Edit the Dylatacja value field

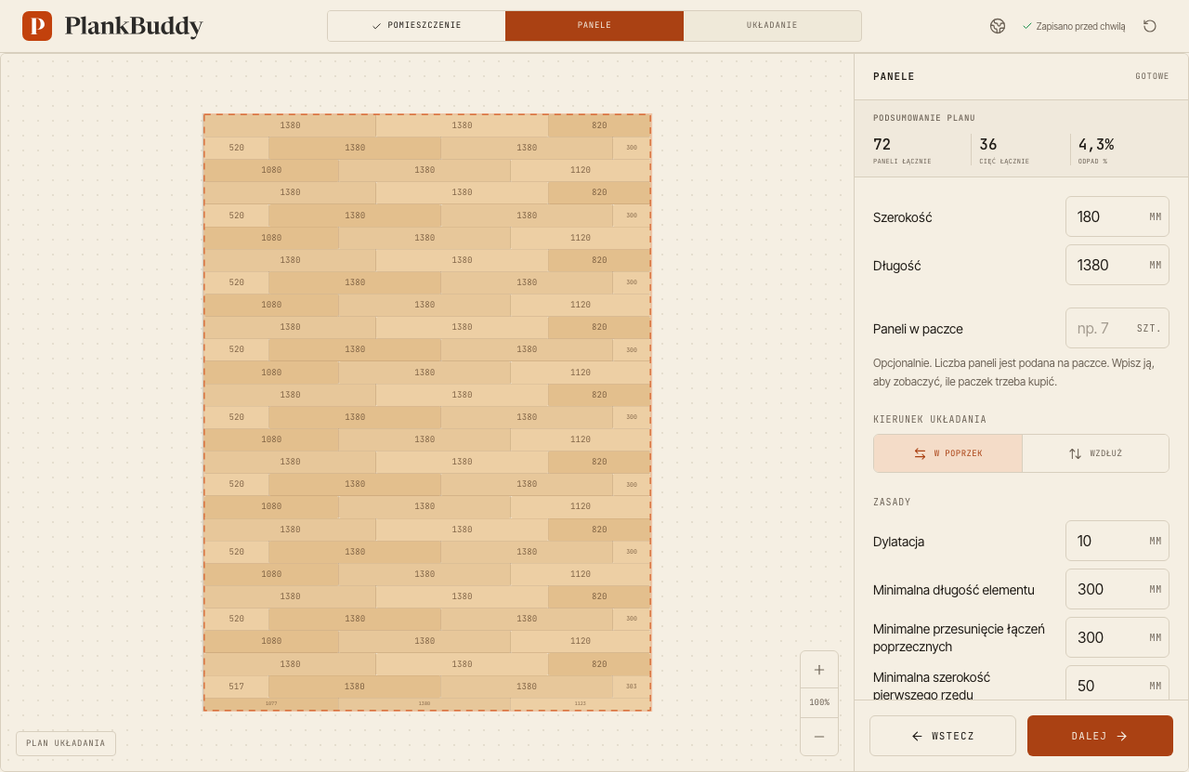click(x=1117, y=541)
